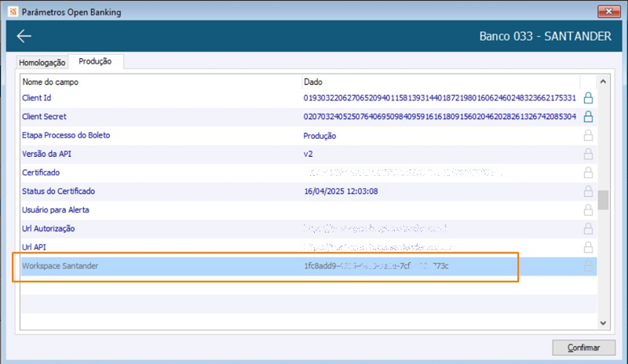The width and height of the screenshot is (628, 364).
Task: Toggle lock icon in Workspace Santander row
Action: coord(588,266)
